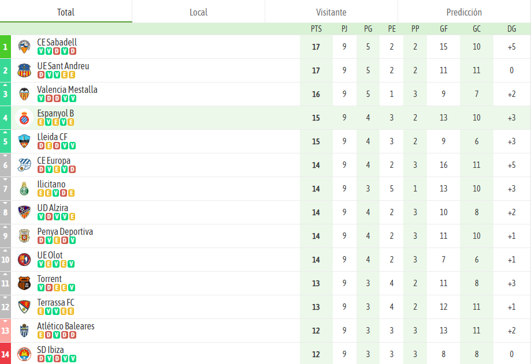This screenshot has width=531, height=364.
Task: Click the first green V form badge for CE Sabadell
Action: tap(40, 51)
